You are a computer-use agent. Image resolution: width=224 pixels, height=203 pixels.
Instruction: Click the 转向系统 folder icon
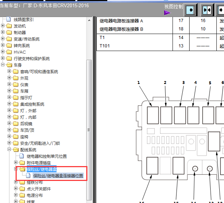pos(9,45)
